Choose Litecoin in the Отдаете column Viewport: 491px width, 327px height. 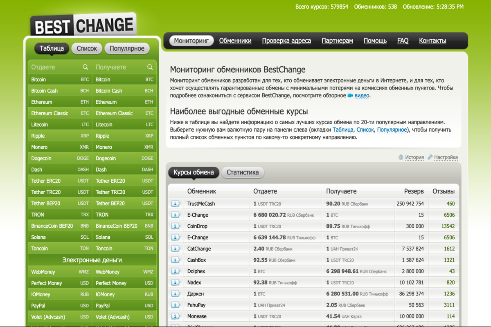click(x=60, y=124)
